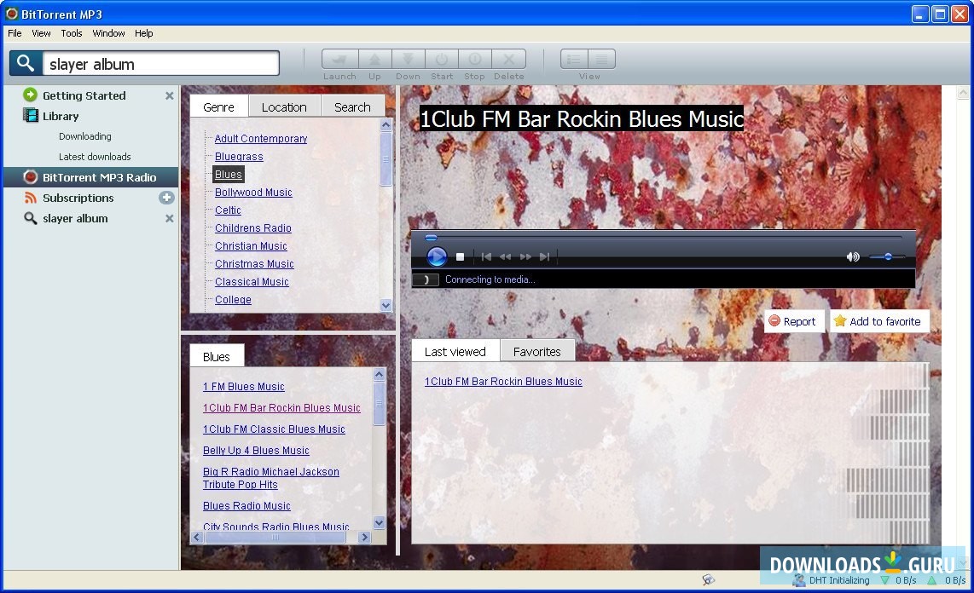Click the Delete toolbar button
This screenshot has height=593, width=974.
pos(508,60)
